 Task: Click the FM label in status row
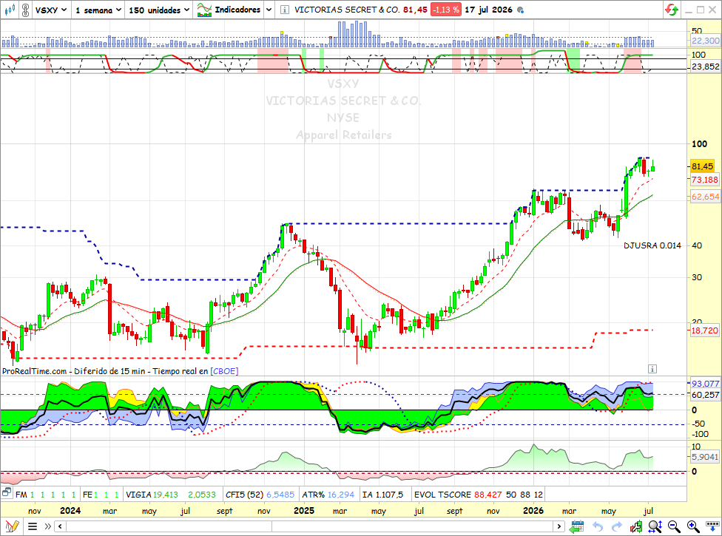(21, 495)
